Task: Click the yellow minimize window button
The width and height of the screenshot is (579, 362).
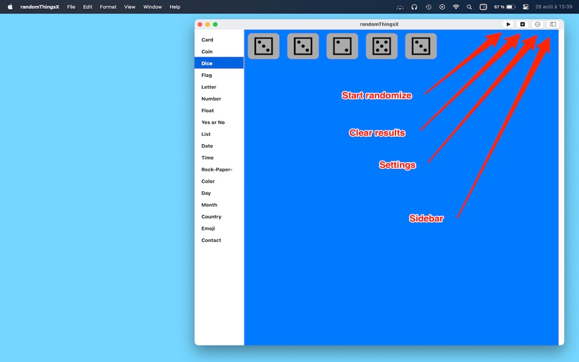Action: (207, 24)
